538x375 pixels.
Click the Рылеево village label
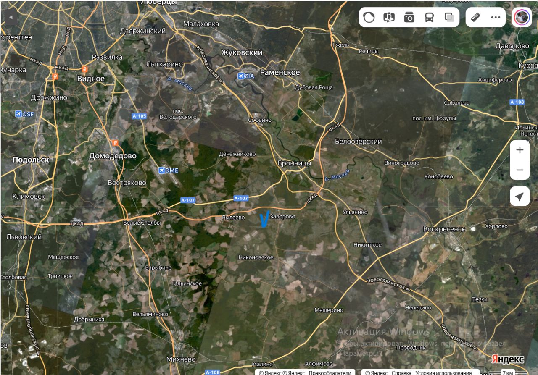pyautogui.click(x=233, y=218)
